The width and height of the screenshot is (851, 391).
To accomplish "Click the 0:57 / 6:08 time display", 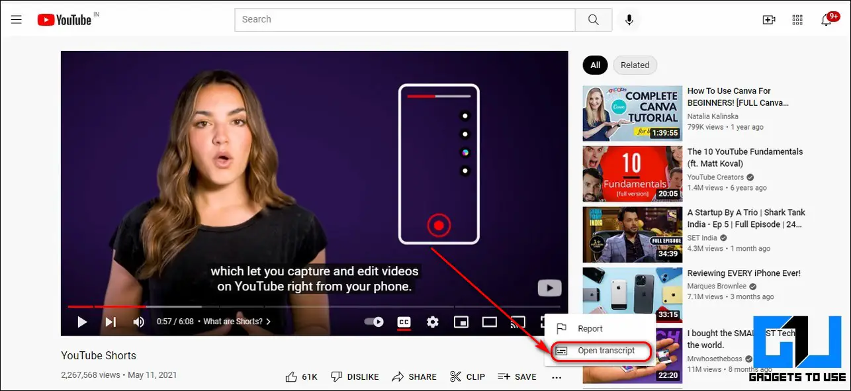I will coord(175,322).
